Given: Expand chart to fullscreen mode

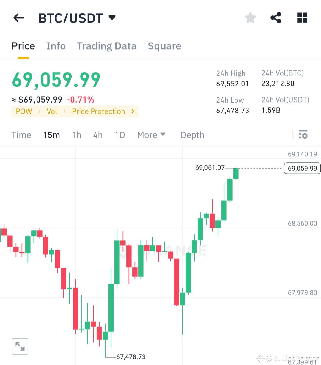Looking at the screenshot, I should click(20, 346).
